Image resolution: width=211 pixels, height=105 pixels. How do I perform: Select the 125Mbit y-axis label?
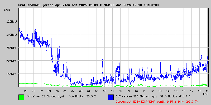(12, 22)
